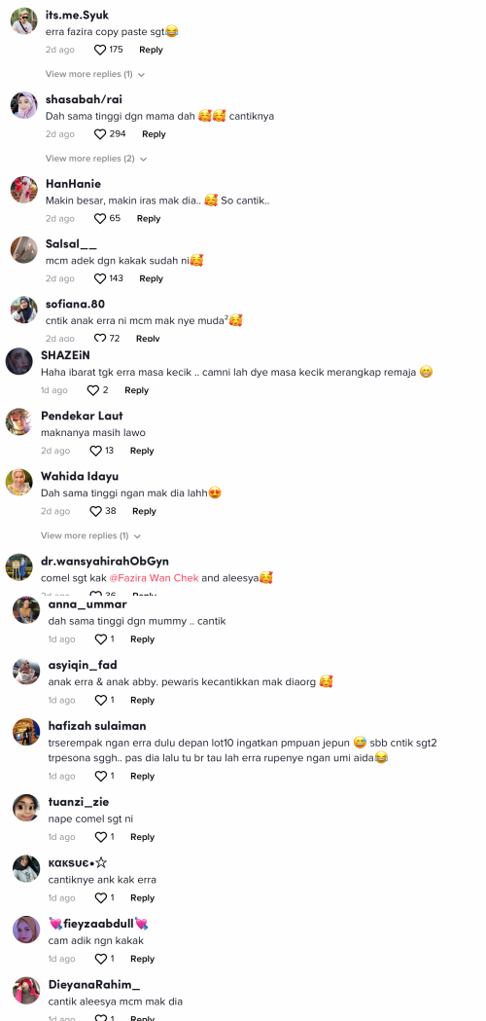Screen dimensions: 486x1021
Task: Tap the heart on HanHanie's comment
Action: (99, 219)
